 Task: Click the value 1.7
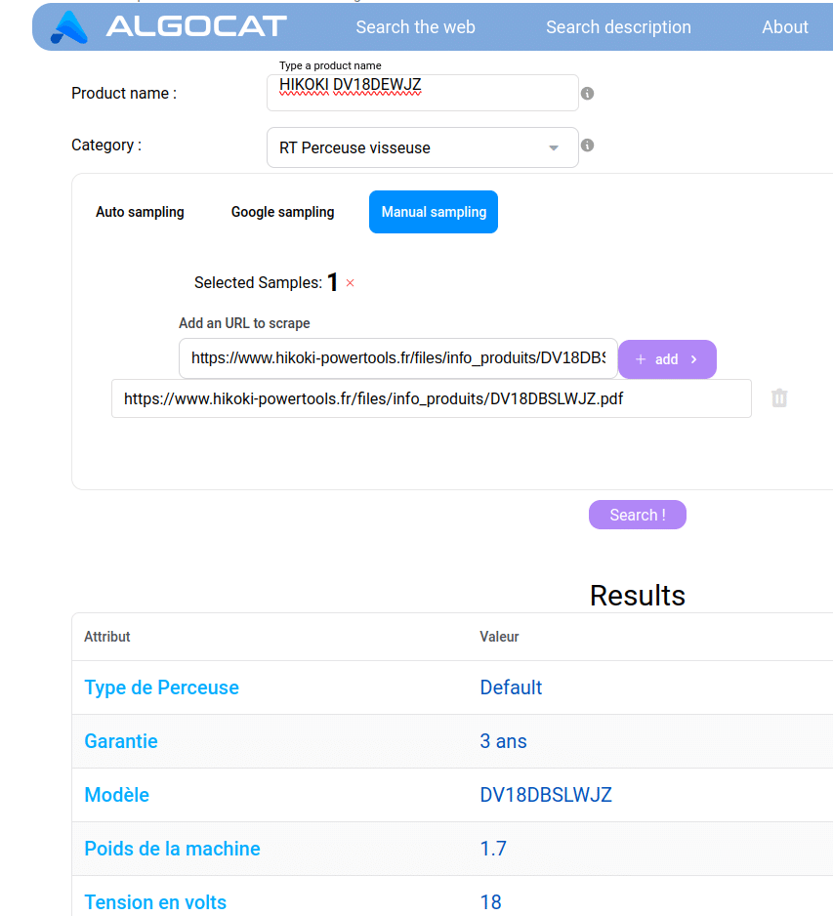pyautogui.click(x=493, y=849)
